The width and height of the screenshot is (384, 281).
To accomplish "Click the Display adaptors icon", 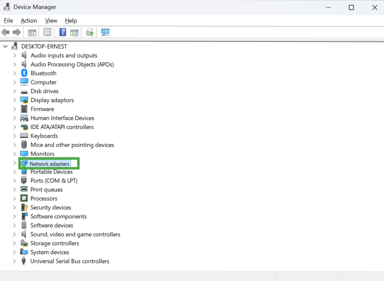I will (24, 100).
